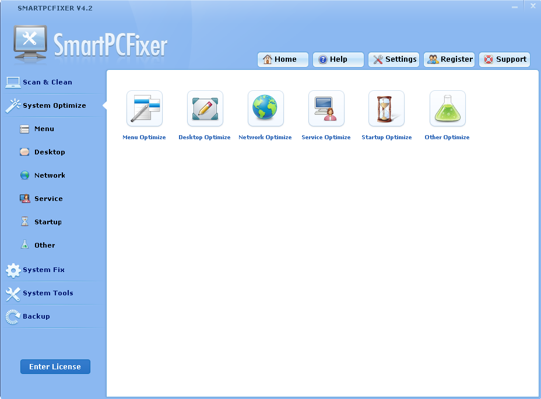
Task: Click the Enter License button
Action: tap(55, 366)
